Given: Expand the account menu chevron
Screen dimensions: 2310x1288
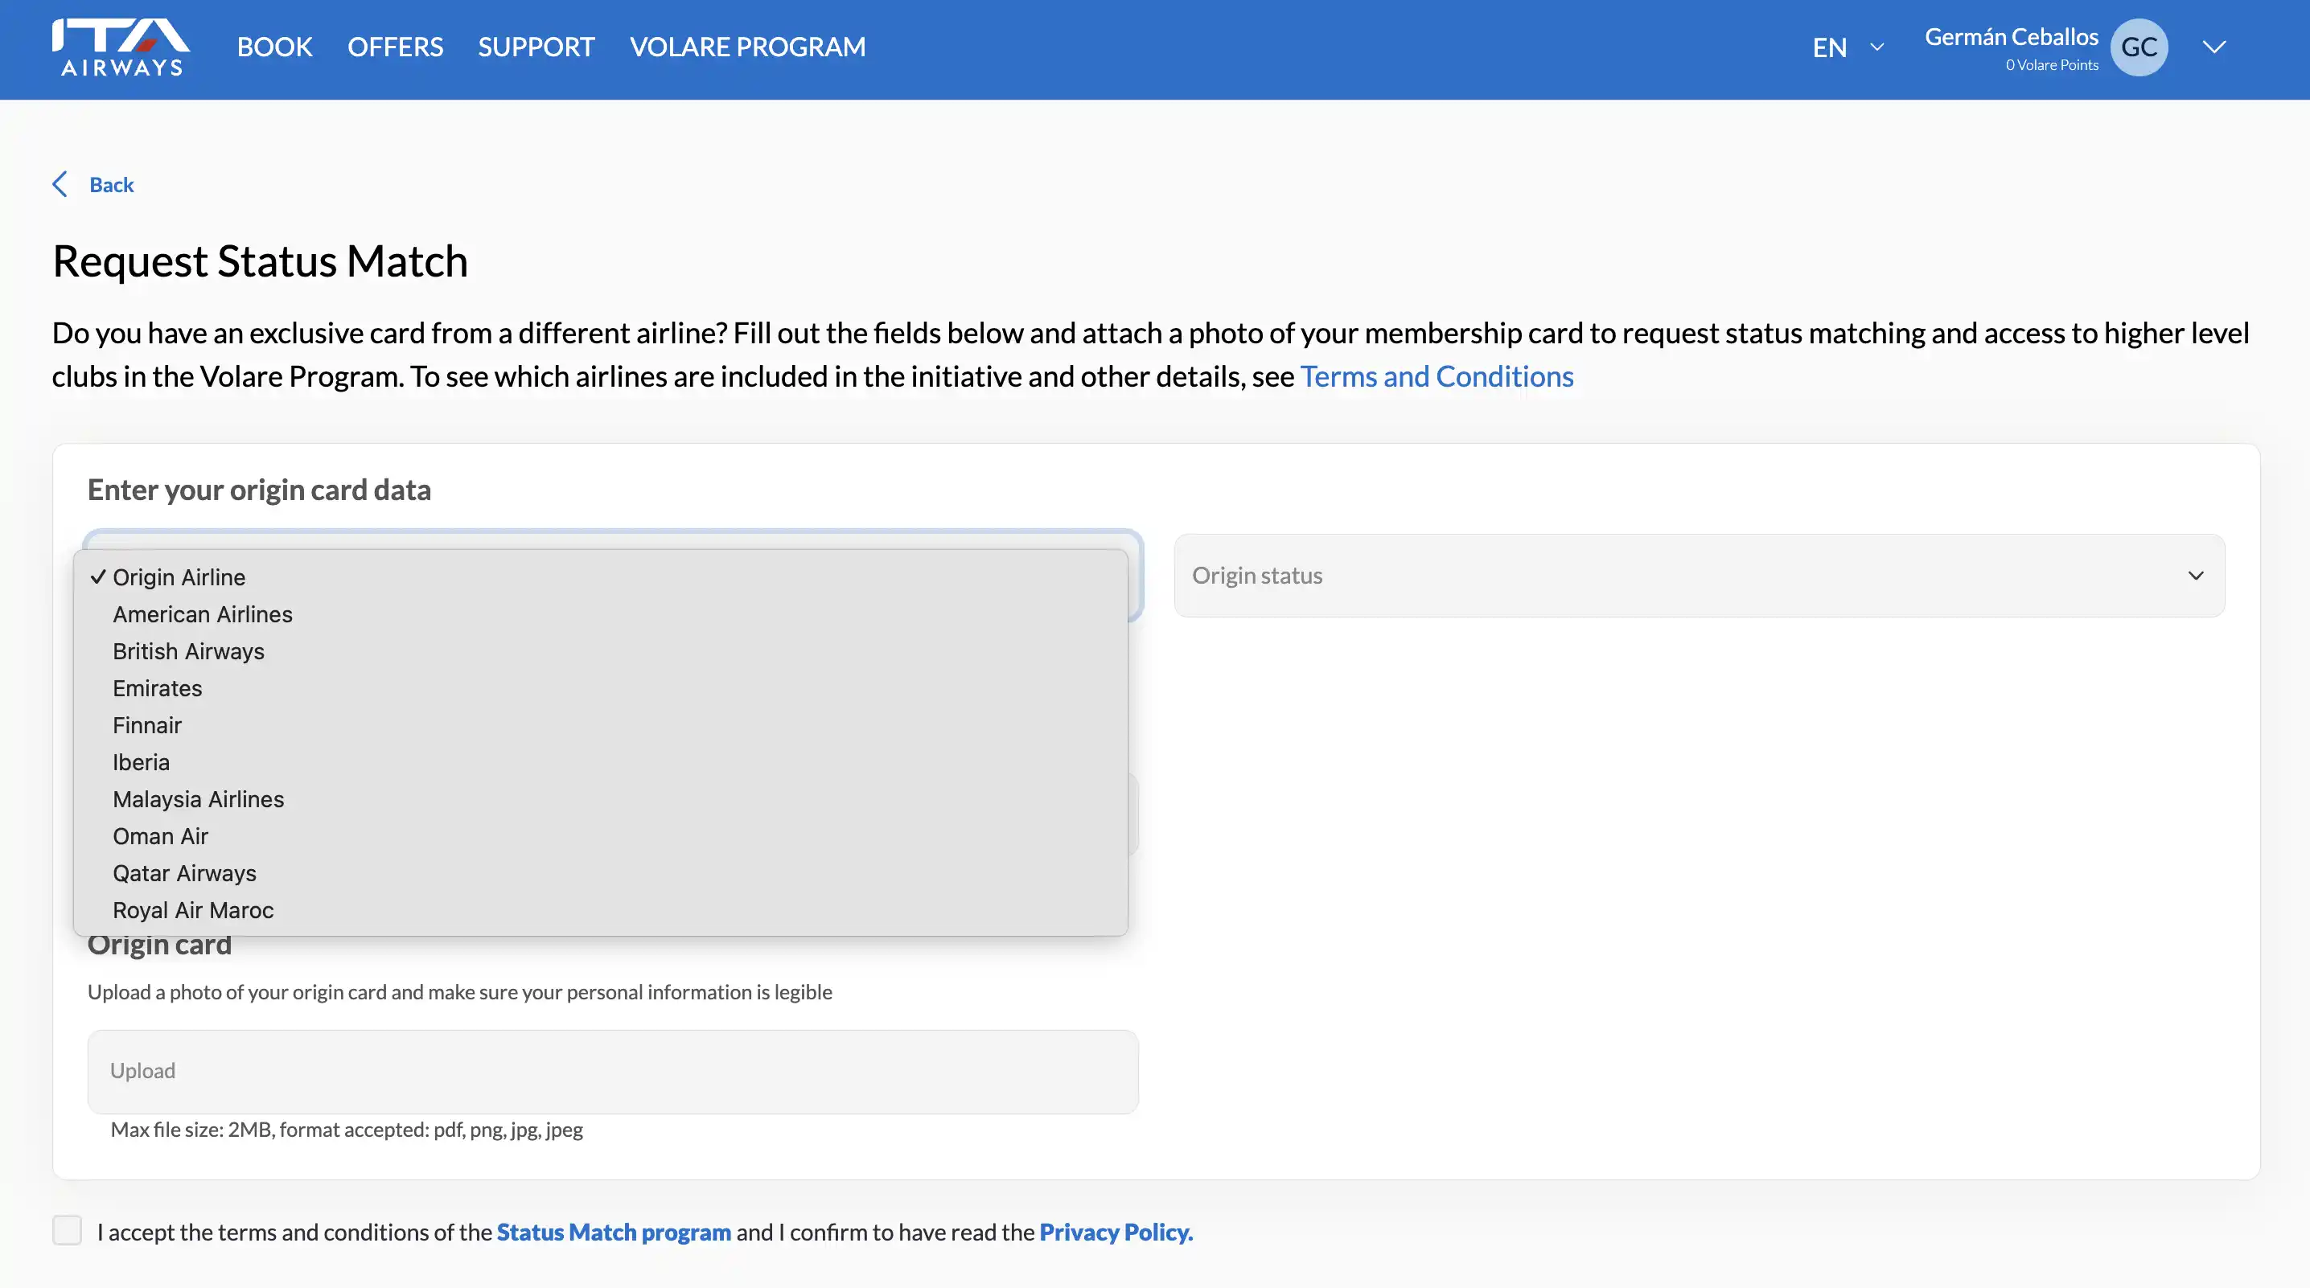Looking at the screenshot, I should coord(2214,47).
